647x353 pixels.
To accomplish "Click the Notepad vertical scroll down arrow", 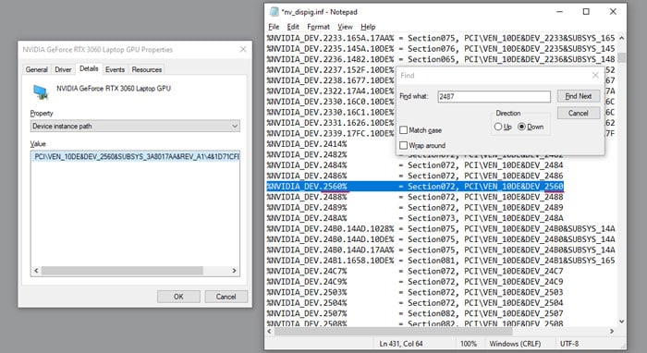I will 621,322.
